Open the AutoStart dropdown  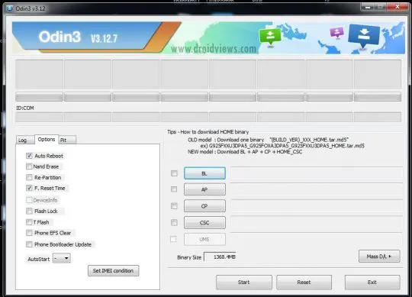tap(62, 258)
